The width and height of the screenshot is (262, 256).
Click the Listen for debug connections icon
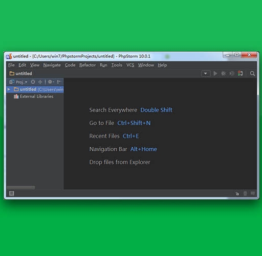click(x=241, y=73)
